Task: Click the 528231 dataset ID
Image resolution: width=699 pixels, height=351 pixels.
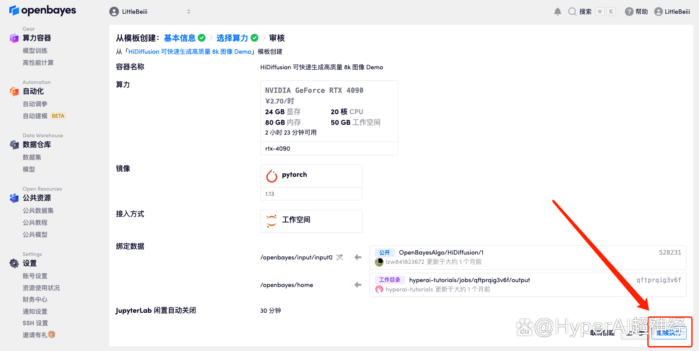Action: 670,252
